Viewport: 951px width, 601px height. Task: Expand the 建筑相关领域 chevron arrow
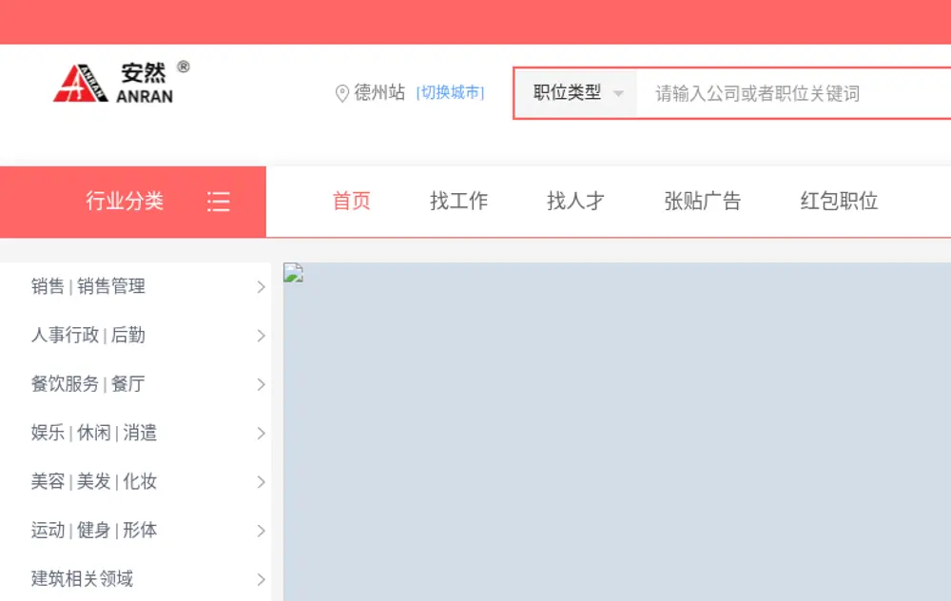[x=261, y=579]
